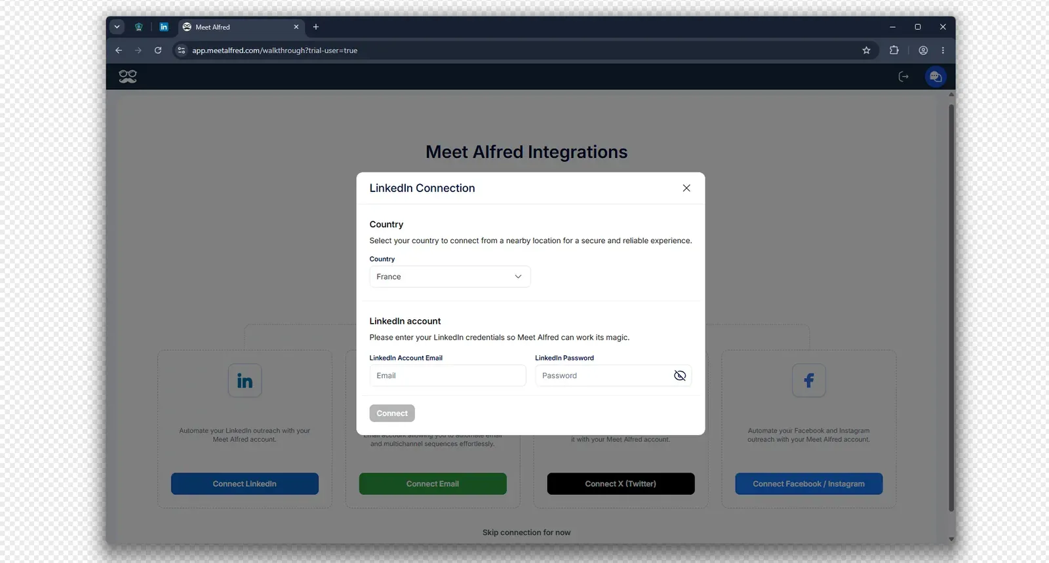Click the browser forward arrow
Screen dimensions: 1049x563
pyautogui.click(x=138, y=50)
